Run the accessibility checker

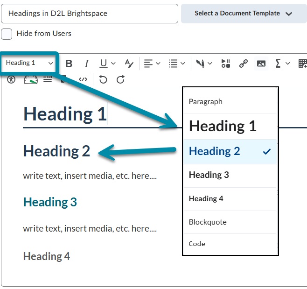tap(11, 79)
